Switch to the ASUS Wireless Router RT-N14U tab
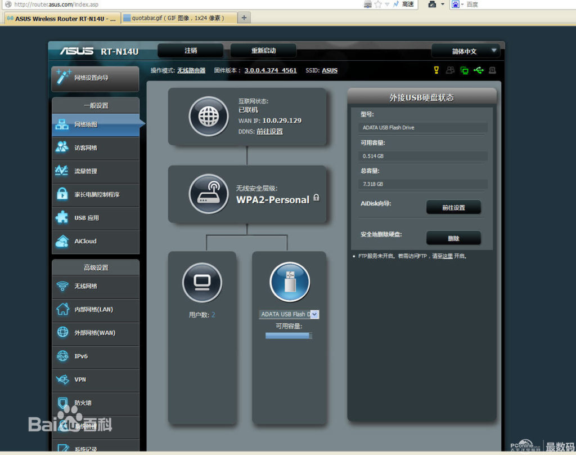Image resolution: width=576 pixels, height=455 pixels. pyautogui.click(x=62, y=19)
